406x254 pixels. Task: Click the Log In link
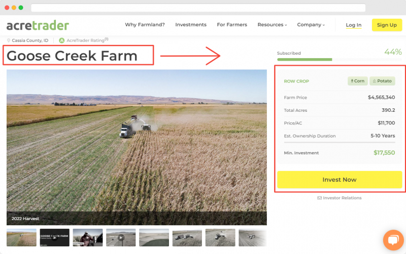pyautogui.click(x=354, y=25)
